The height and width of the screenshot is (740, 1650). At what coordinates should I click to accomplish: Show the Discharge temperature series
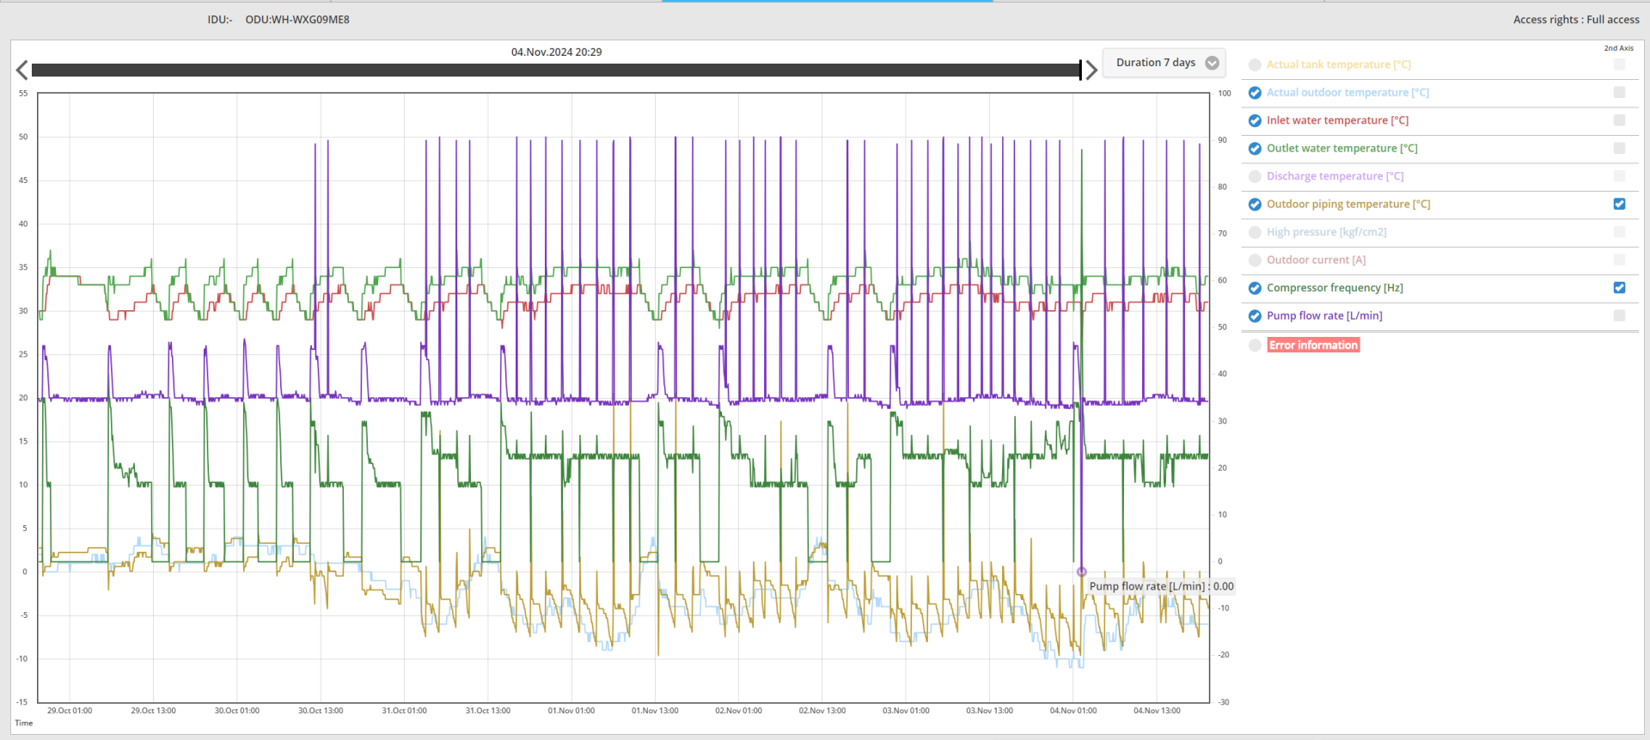pyautogui.click(x=1255, y=177)
